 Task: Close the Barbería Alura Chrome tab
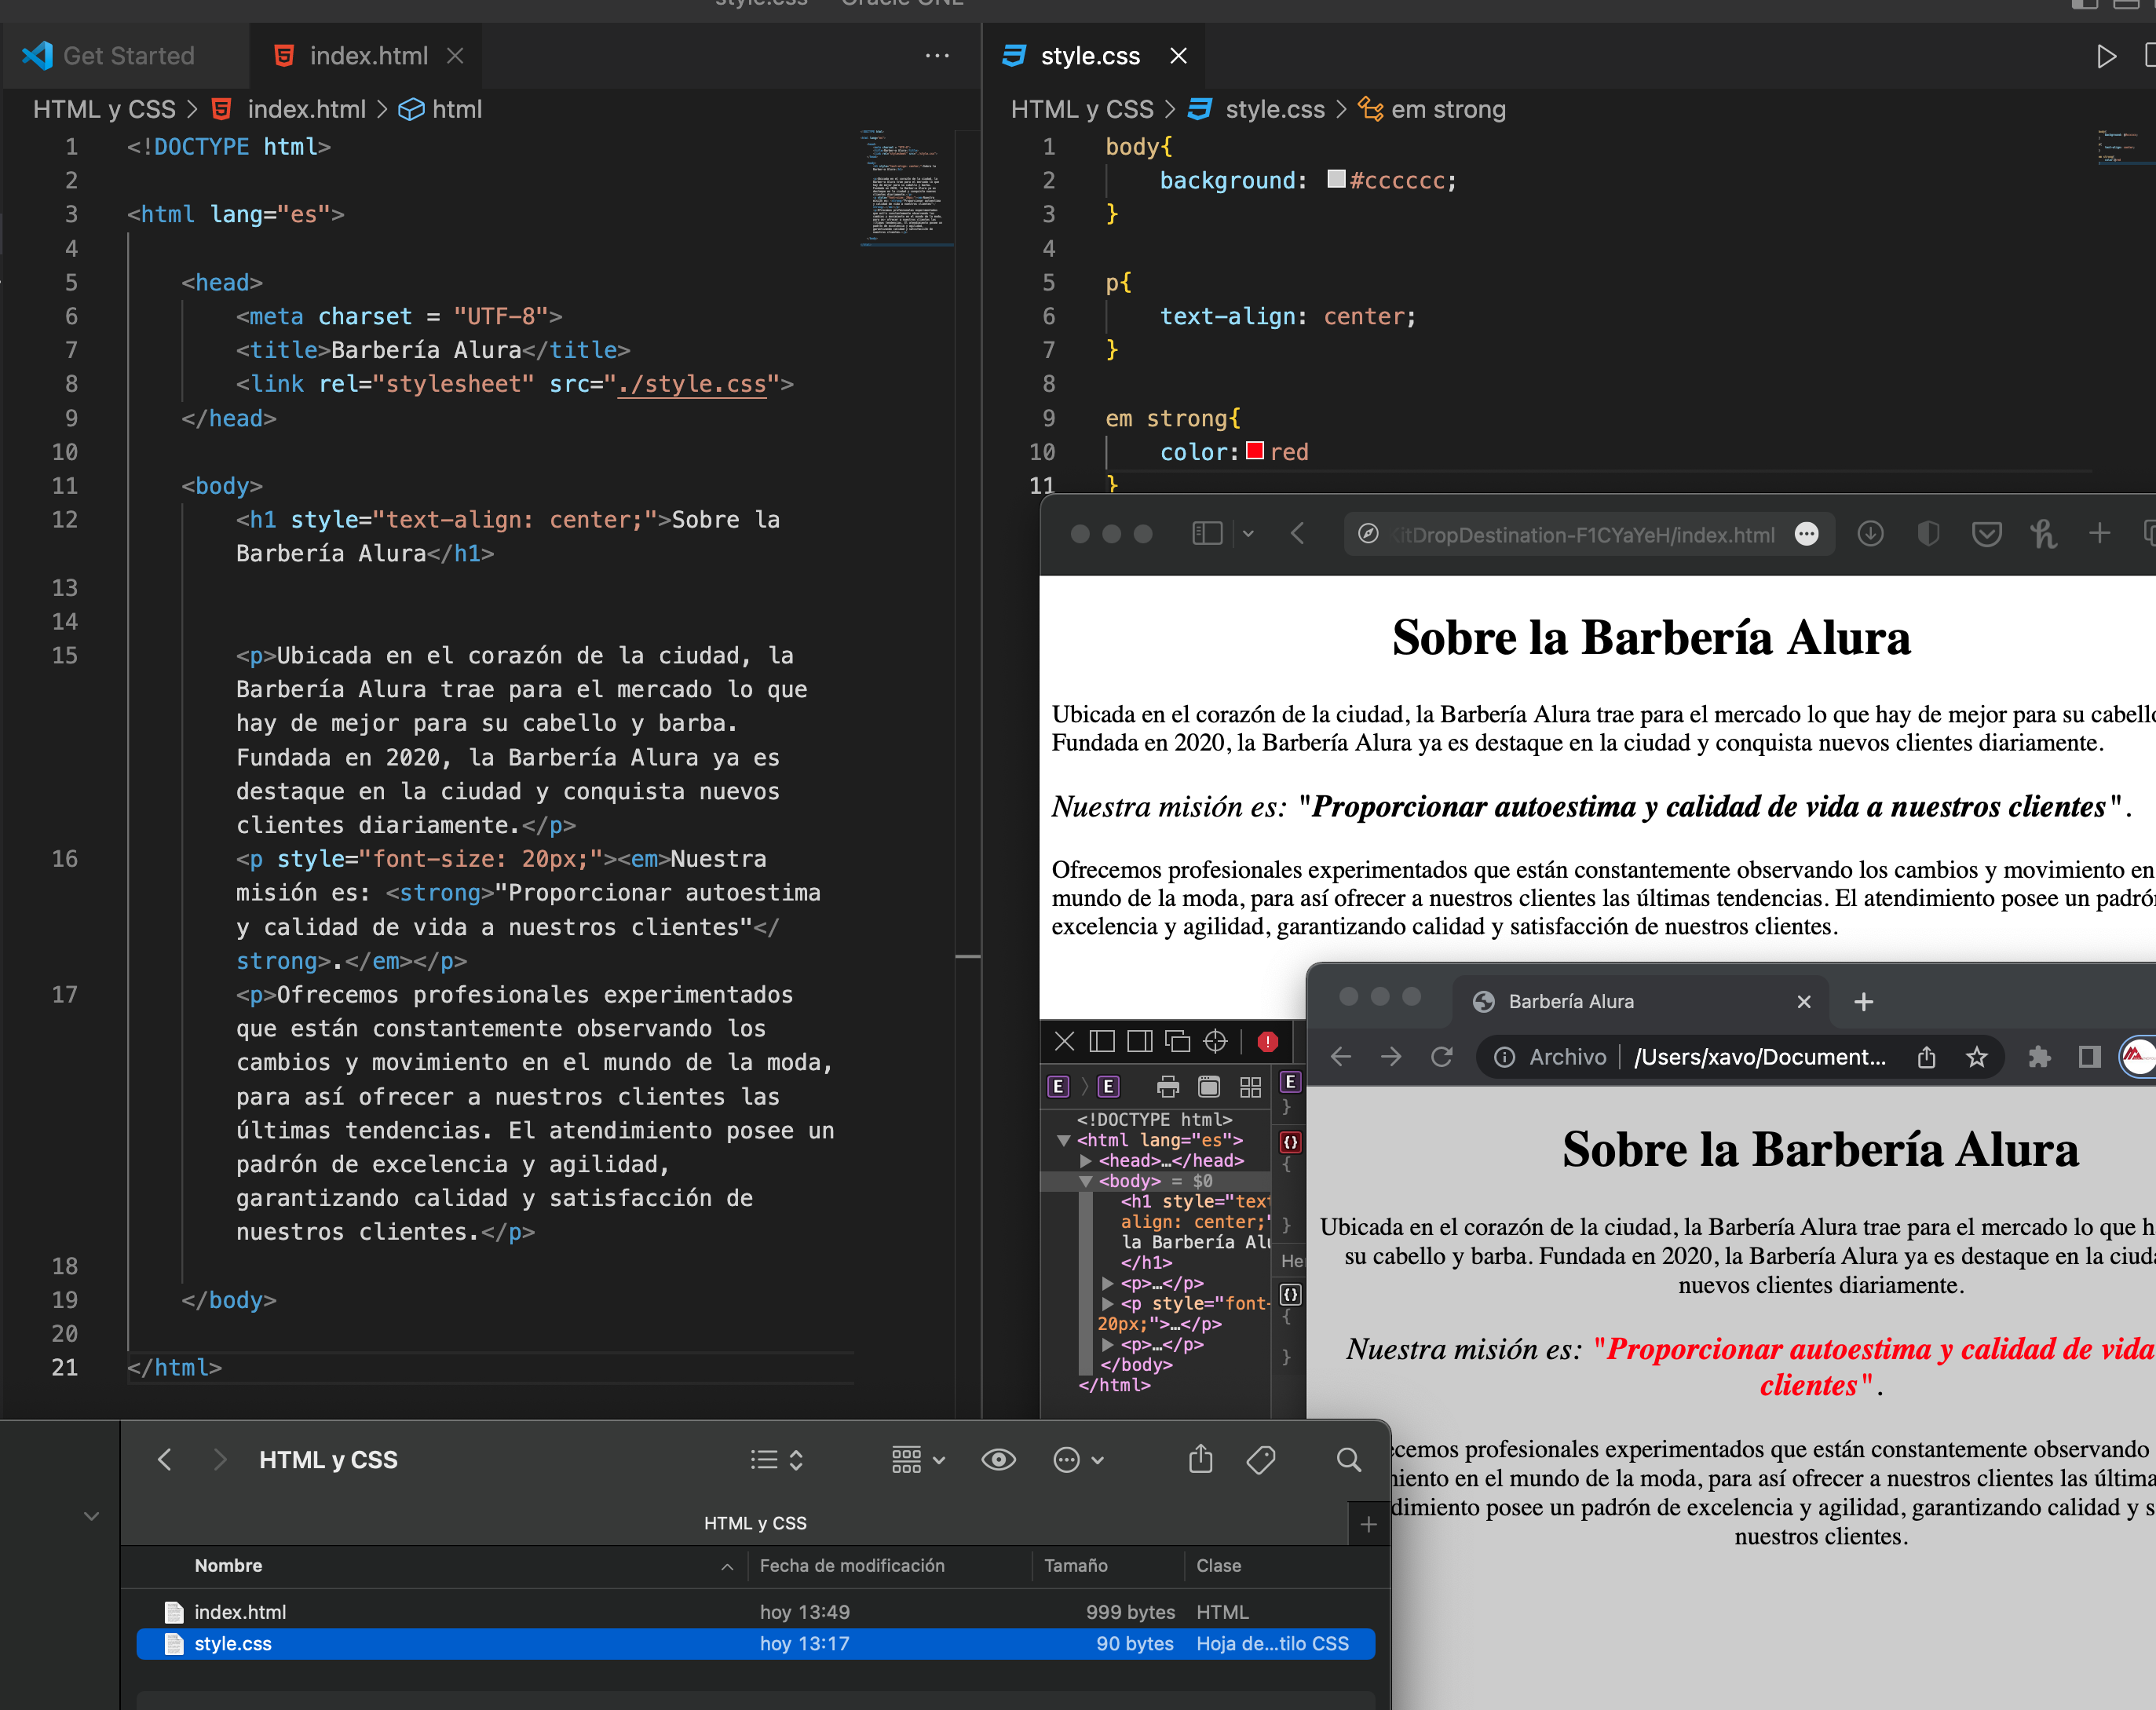[x=1804, y=1001]
